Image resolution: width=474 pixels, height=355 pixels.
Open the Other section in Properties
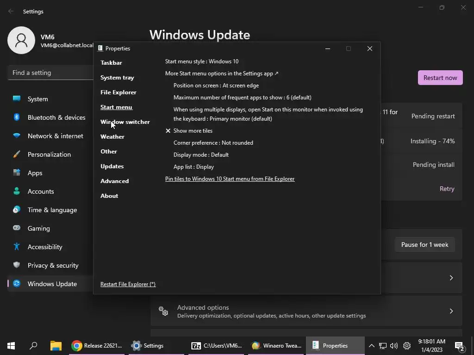pos(108,152)
